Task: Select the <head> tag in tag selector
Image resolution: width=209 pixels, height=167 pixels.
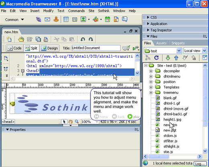Action: click(x=8, y=122)
